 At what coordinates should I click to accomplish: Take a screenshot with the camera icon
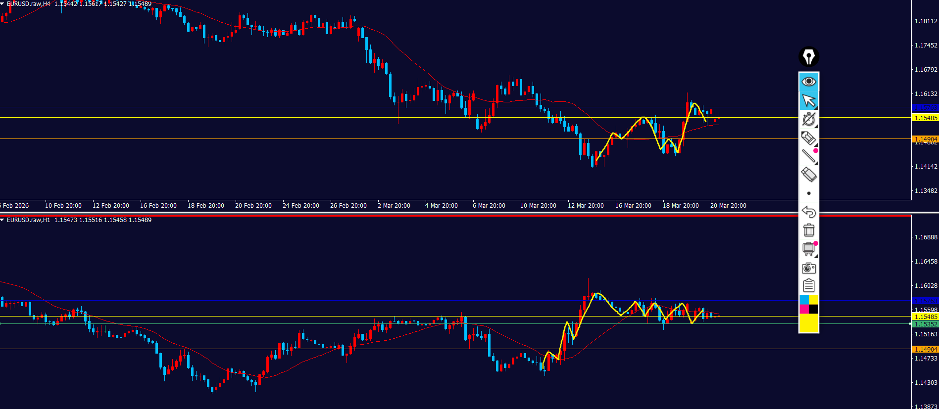808,268
